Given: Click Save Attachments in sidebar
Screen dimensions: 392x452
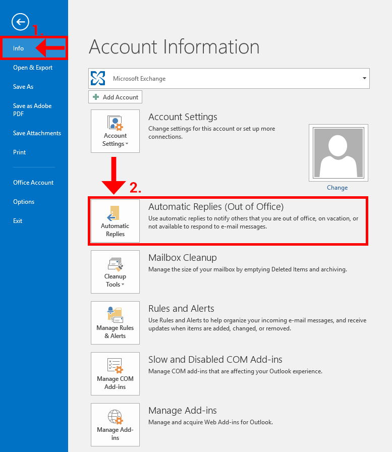Looking at the screenshot, I should tap(37, 133).
